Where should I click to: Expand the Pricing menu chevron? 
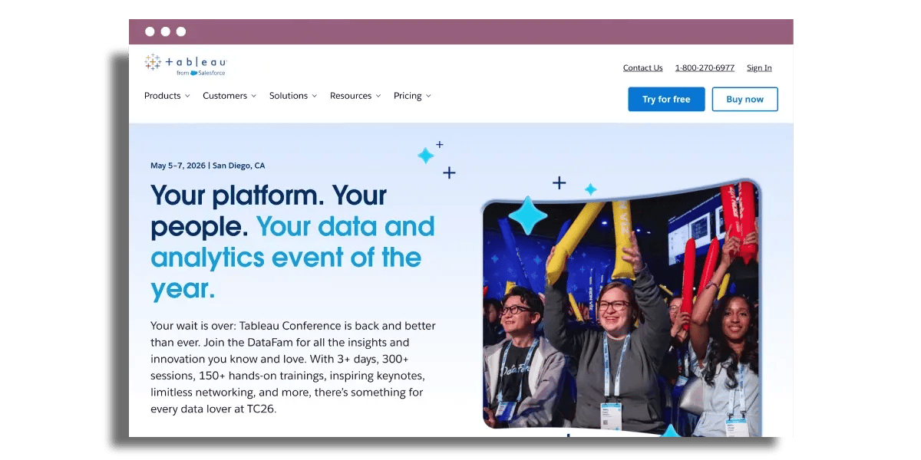(430, 96)
